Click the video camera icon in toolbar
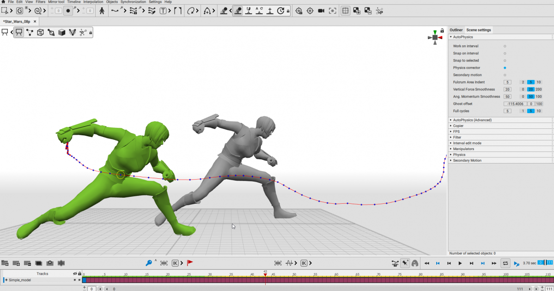Image resolution: width=554 pixels, height=291 pixels. coord(321,11)
